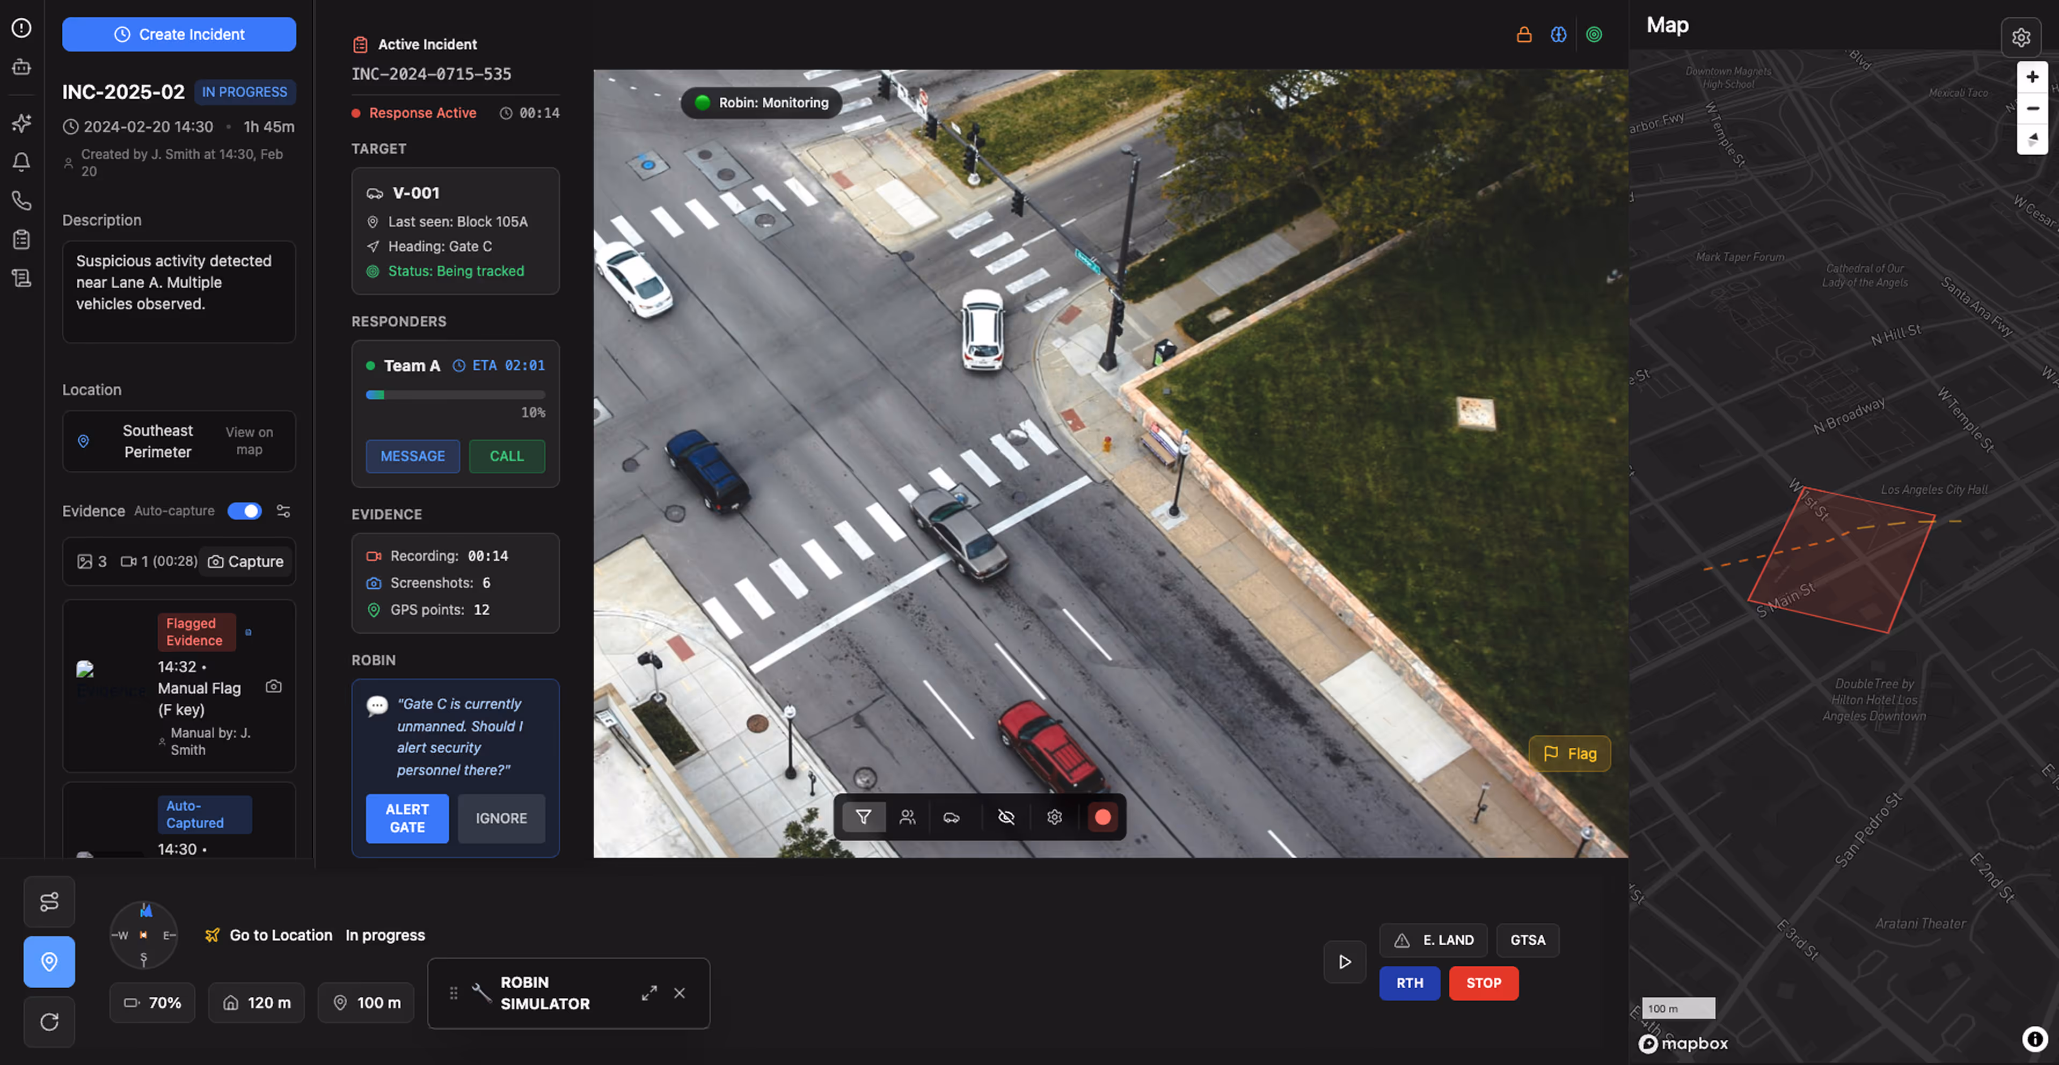
Task: Click the orange lock icon at top
Action: point(1523,34)
